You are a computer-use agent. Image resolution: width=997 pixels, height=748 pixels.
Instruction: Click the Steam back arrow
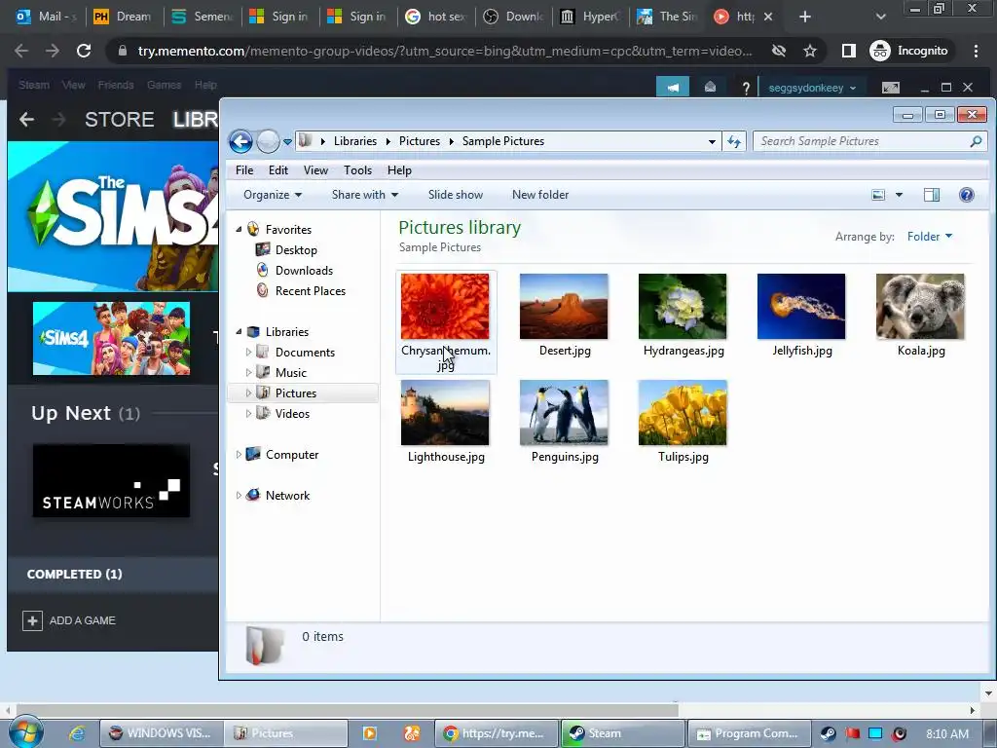point(26,119)
